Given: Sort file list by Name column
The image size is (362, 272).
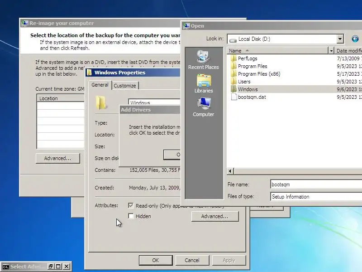Looking at the screenshot, I should (277, 51).
